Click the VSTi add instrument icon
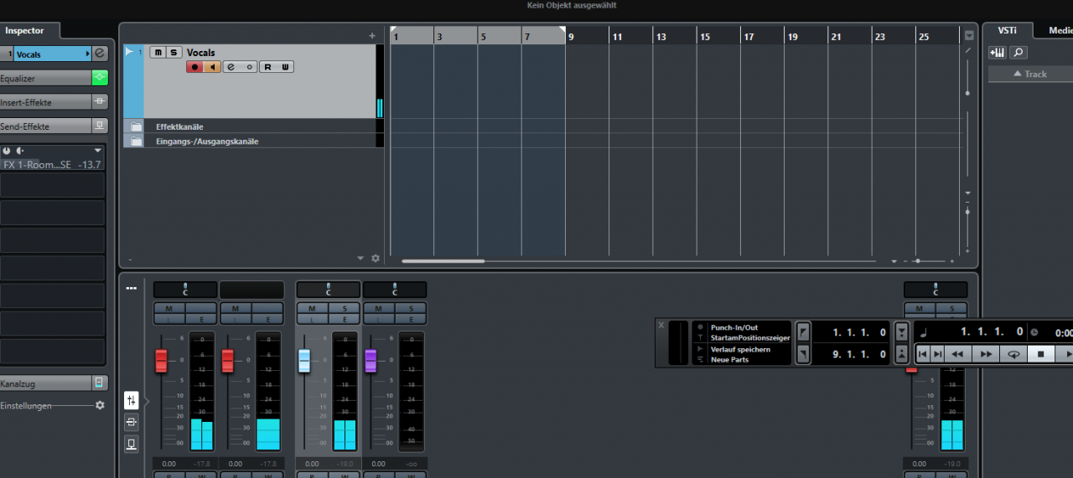Screen dimensions: 1073x478 click(997, 53)
